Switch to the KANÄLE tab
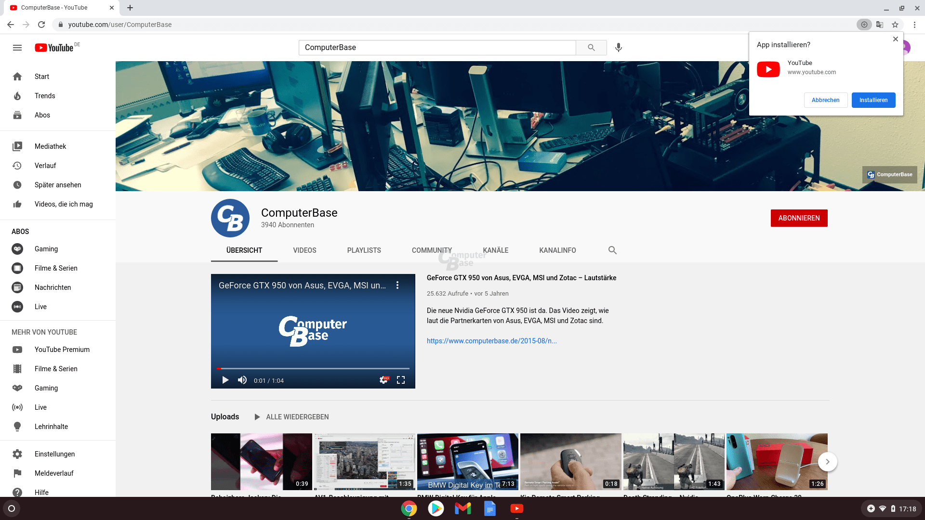Image resolution: width=925 pixels, height=520 pixels. tap(495, 250)
